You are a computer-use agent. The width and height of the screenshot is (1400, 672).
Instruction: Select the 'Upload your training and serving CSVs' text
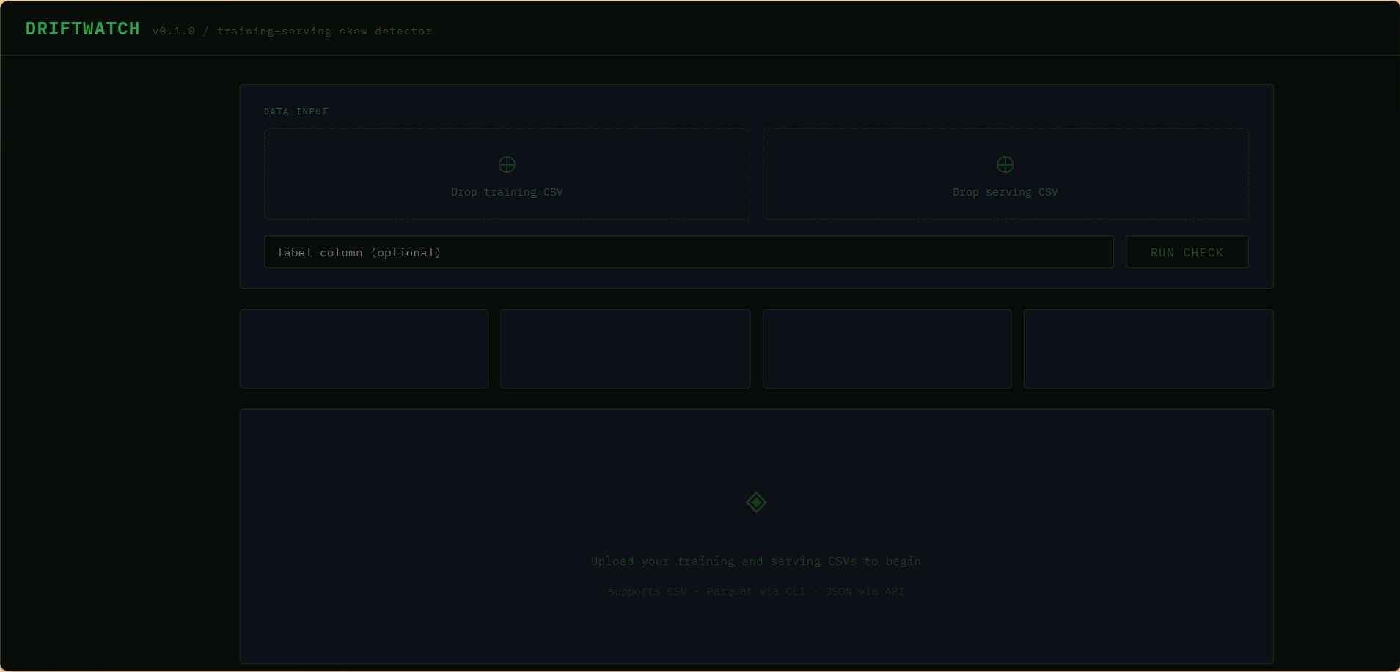(x=723, y=561)
